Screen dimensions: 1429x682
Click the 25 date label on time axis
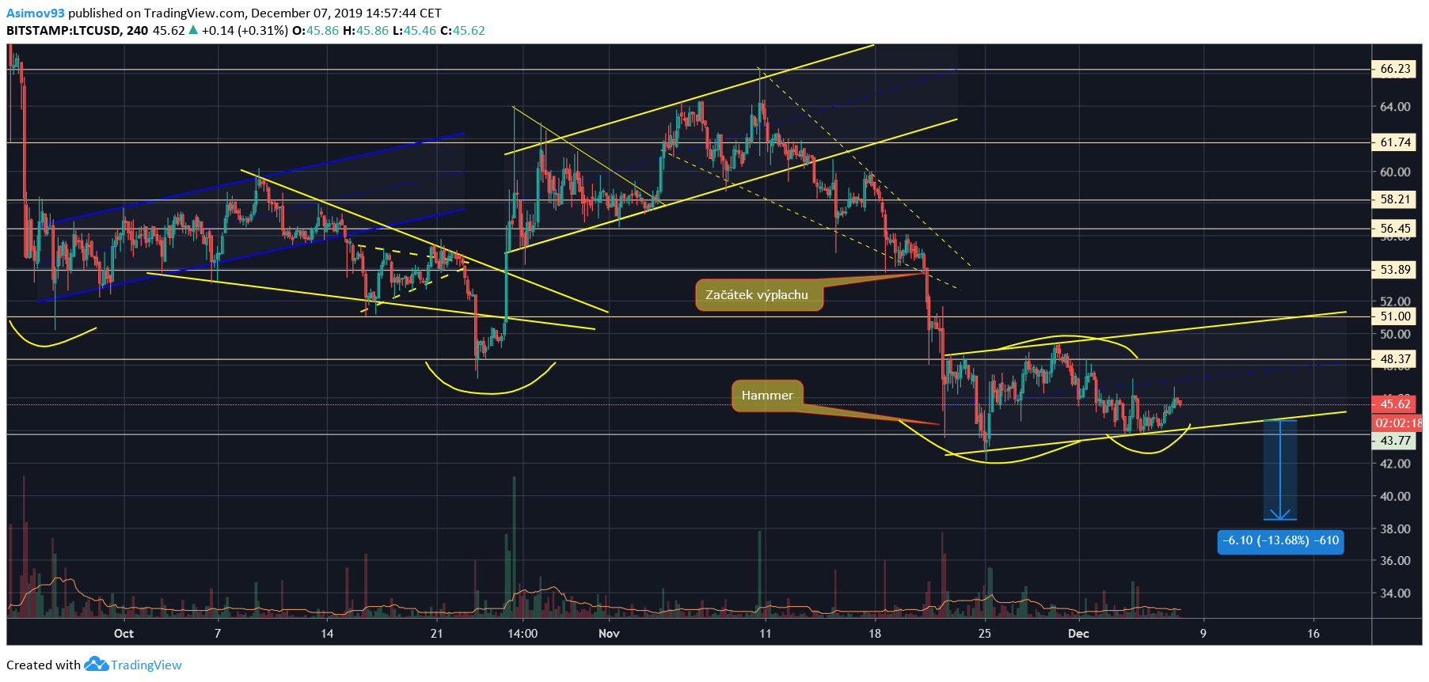pos(984,633)
